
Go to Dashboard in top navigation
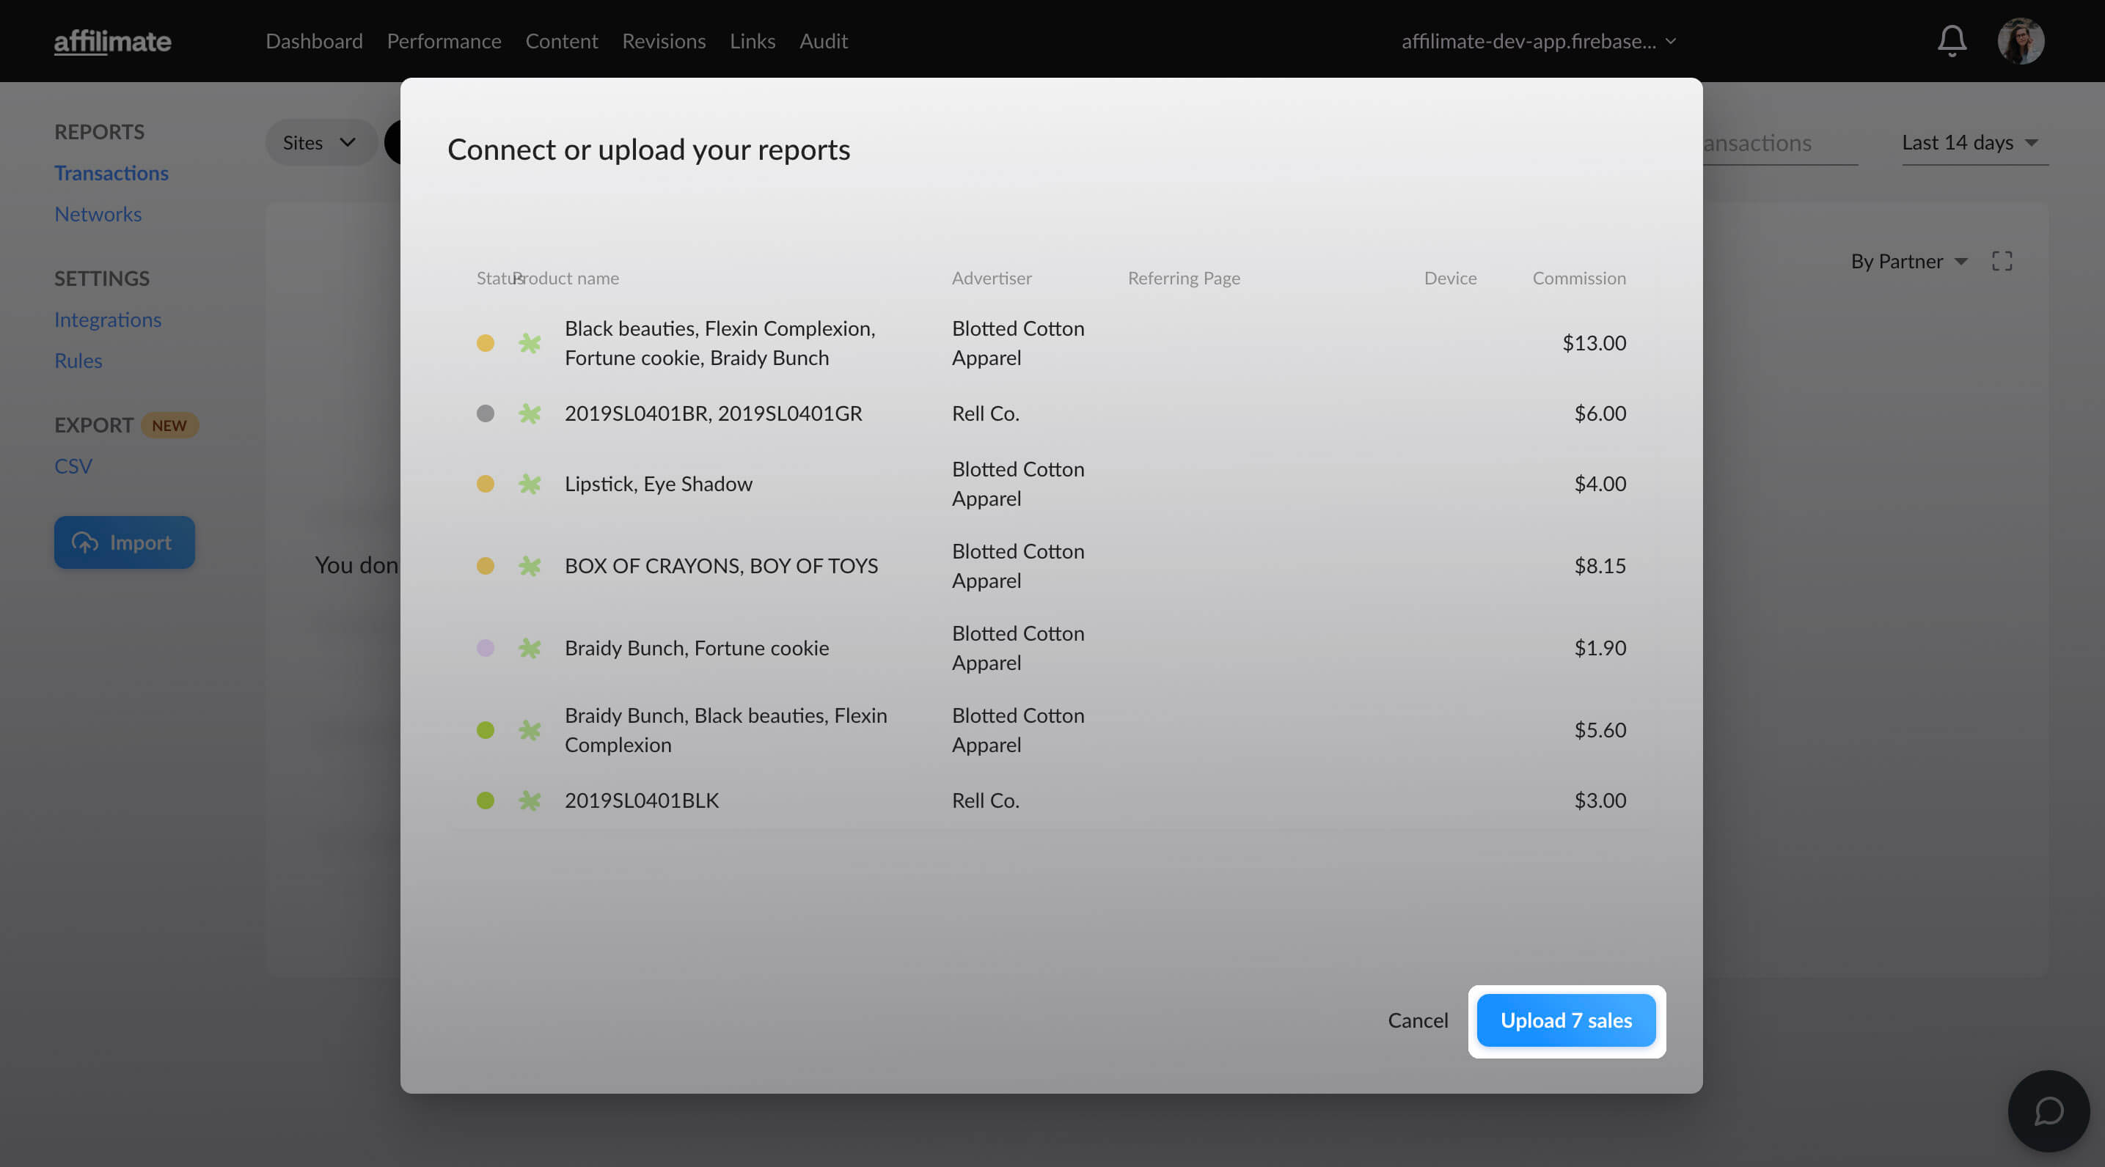point(315,41)
